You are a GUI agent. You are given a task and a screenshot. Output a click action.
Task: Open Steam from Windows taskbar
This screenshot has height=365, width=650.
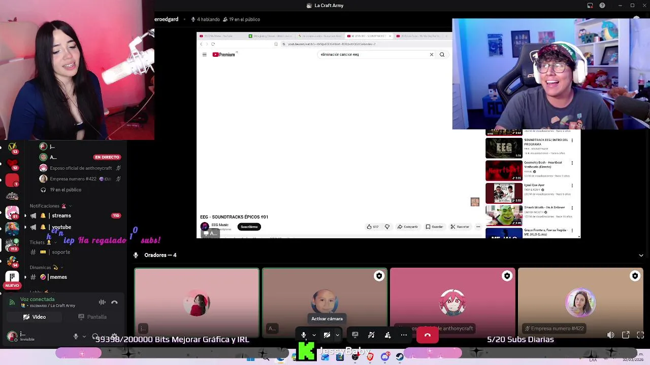coord(400,357)
